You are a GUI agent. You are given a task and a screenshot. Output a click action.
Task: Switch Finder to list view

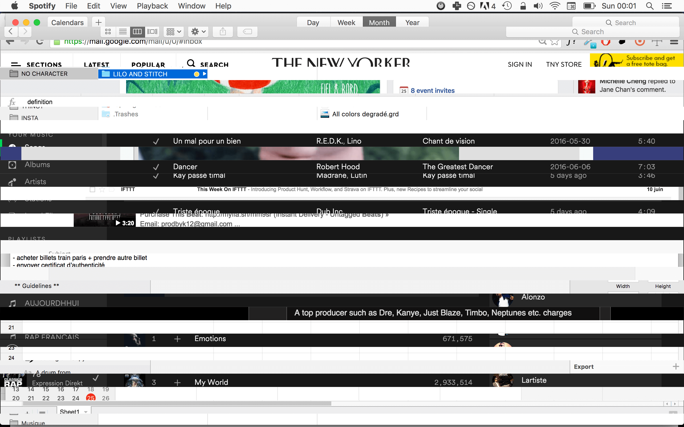coord(123,32)
